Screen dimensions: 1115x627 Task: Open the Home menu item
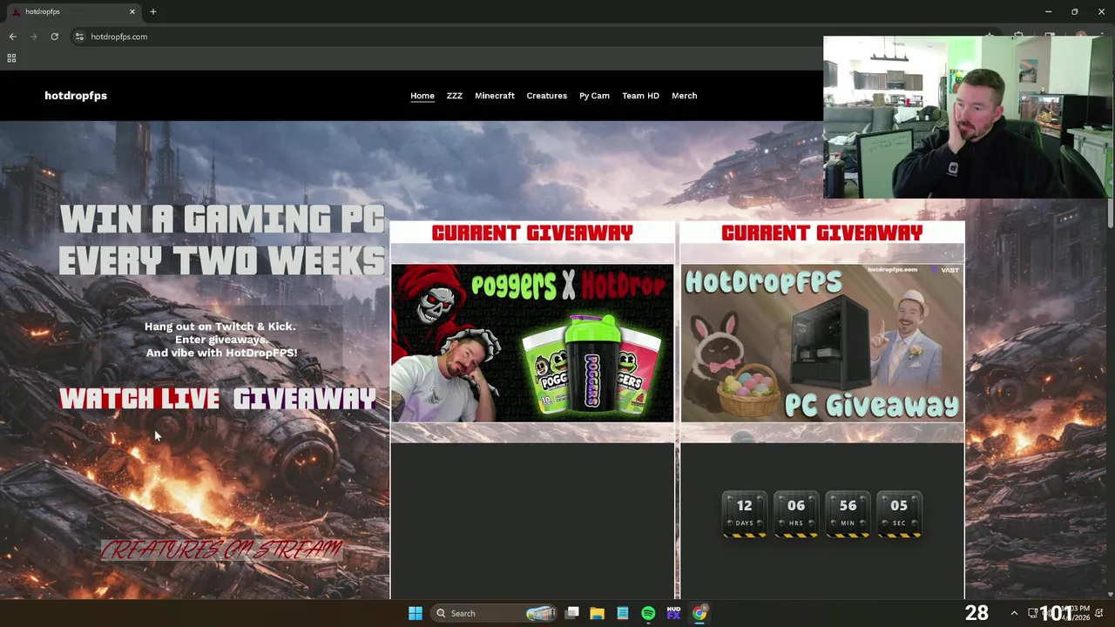(422, 96)
